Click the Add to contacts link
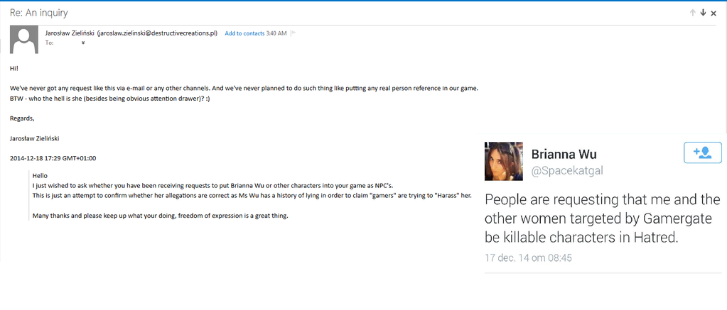The image size is (727, 310). 244,34
